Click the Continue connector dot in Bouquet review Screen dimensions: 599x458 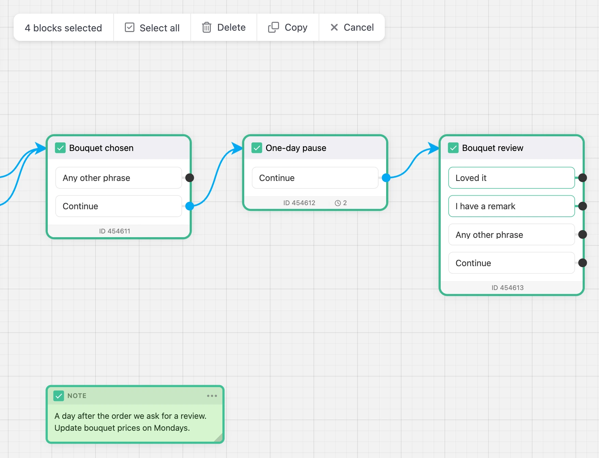[583, 263]
